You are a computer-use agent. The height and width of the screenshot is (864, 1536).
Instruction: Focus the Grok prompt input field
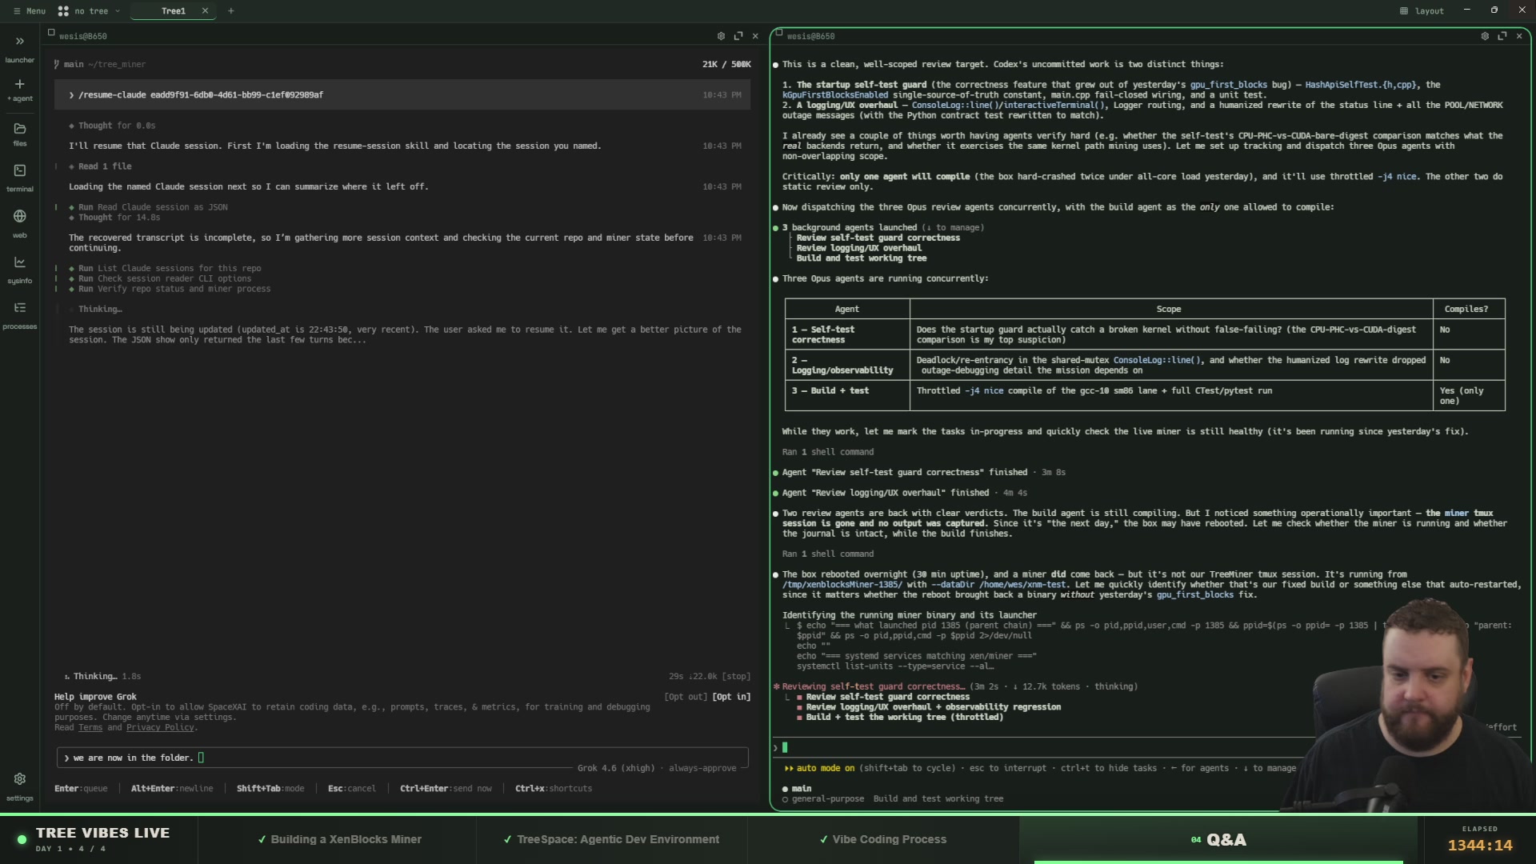click(402, 758)
